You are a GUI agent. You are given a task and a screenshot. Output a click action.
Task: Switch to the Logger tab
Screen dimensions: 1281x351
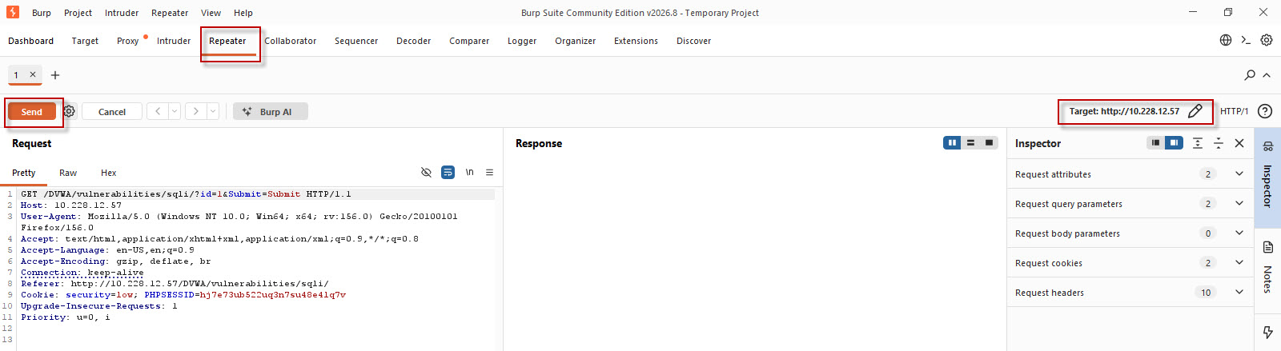click(522, 41)
